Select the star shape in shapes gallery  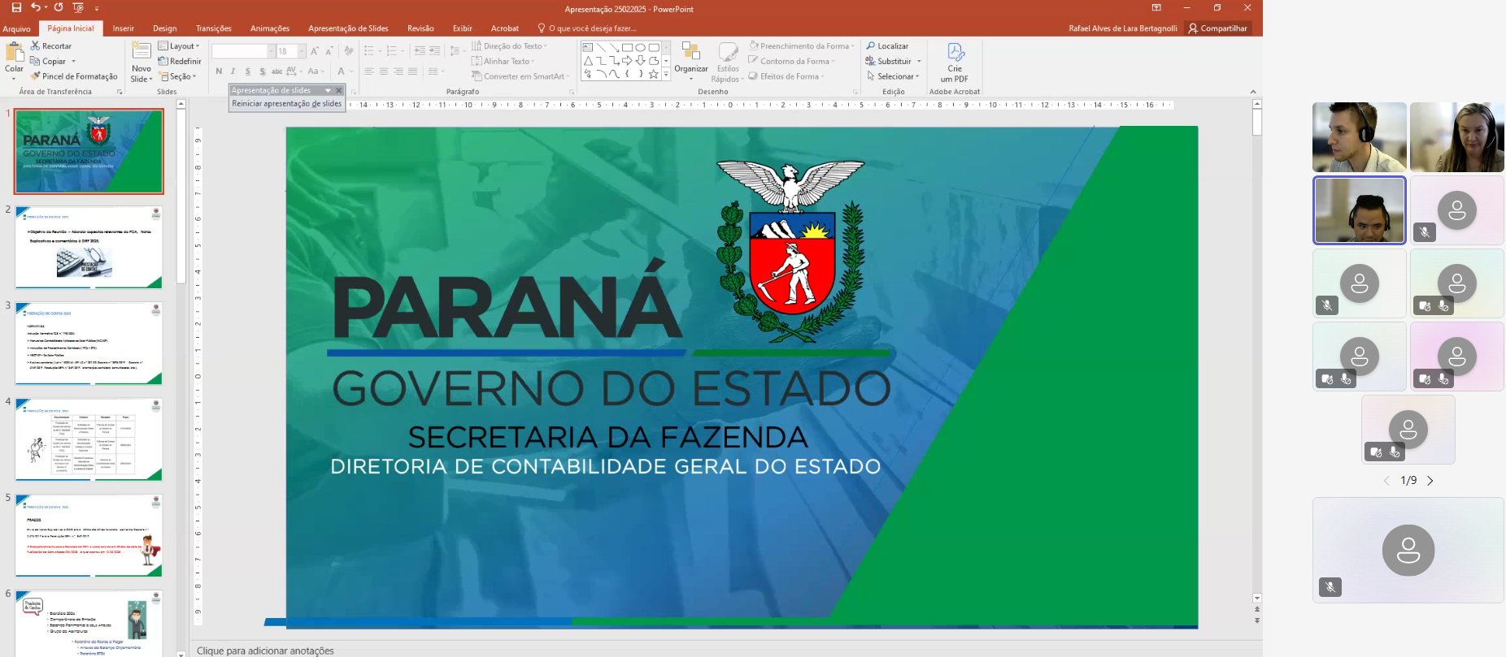point(654,74)
